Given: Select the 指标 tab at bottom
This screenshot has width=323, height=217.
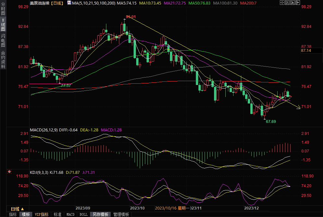Looking at the screenshot, I should point(13,214).
